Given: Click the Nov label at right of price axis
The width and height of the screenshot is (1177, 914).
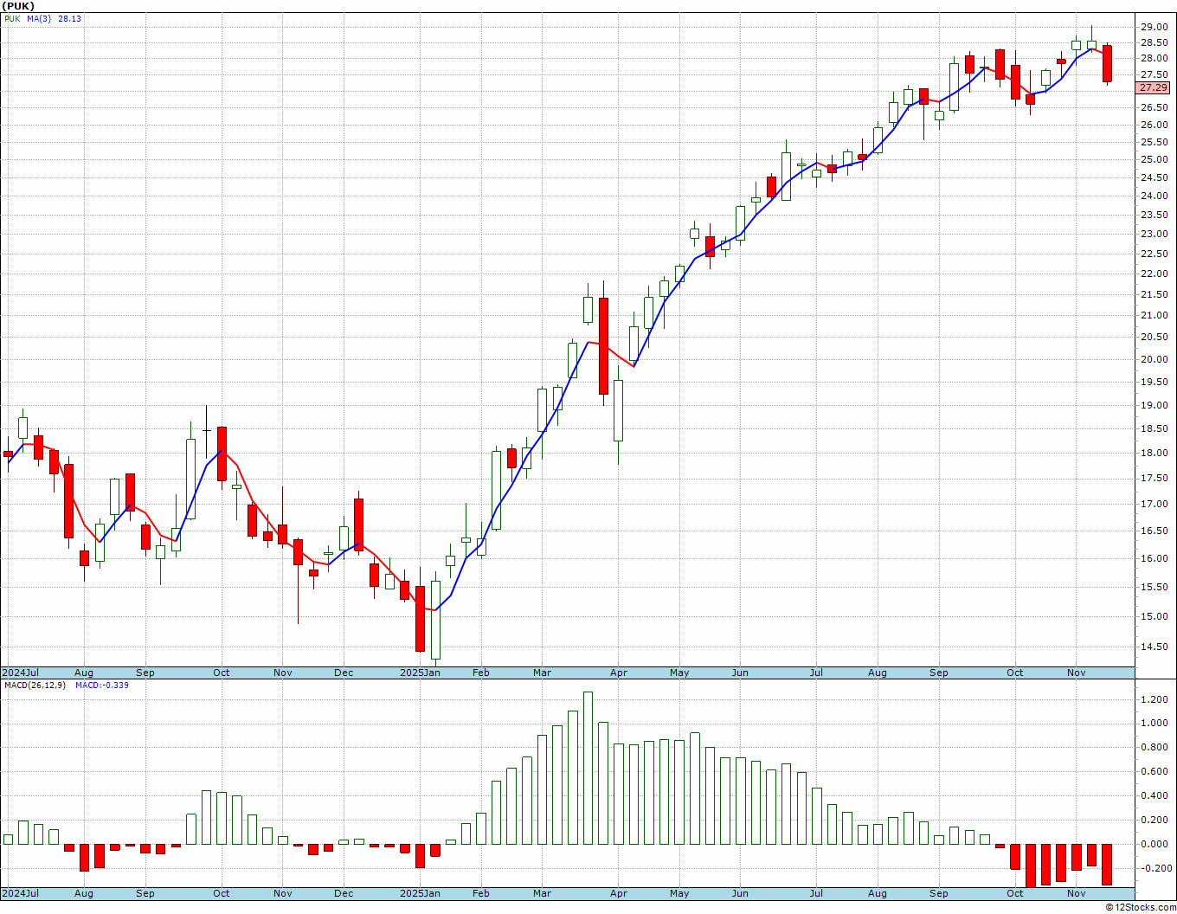Looking at the screenshot, I should point(1077,673).
